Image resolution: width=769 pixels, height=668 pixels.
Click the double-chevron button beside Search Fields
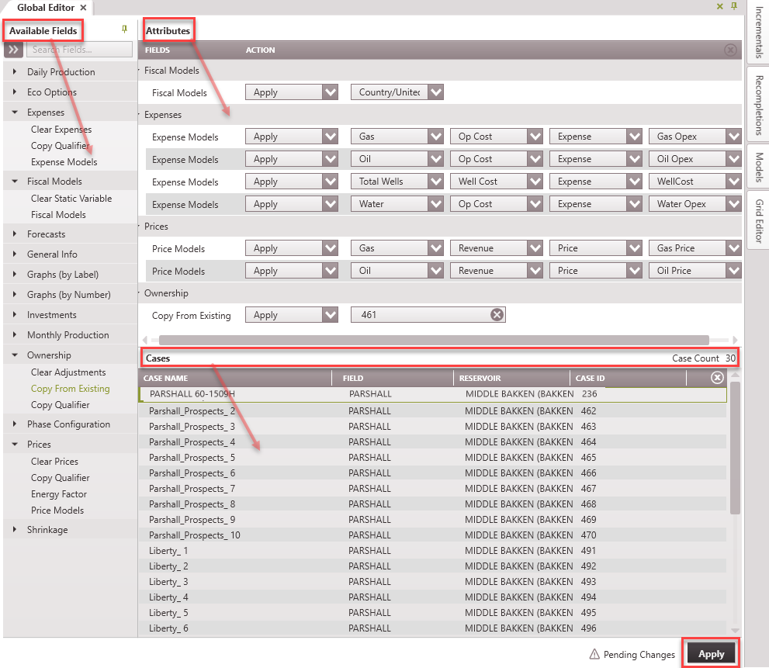[13, 50]
